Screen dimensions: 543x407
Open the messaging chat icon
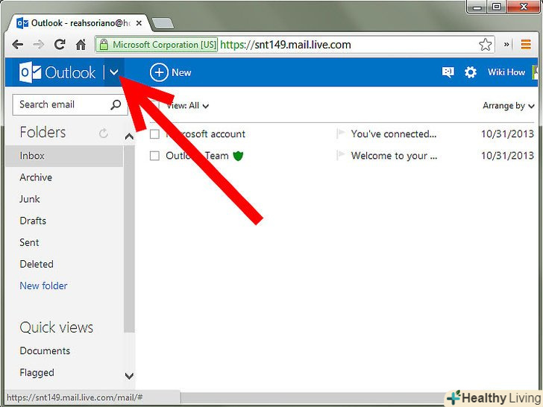(448, 72)
